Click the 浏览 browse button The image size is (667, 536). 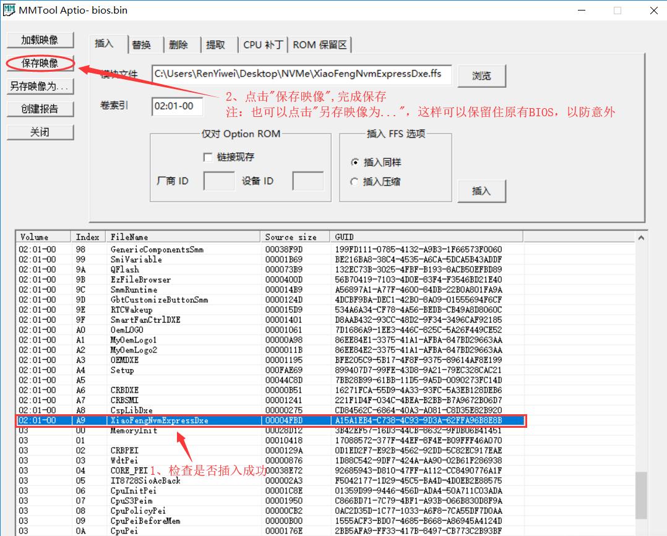click(x=481, y=75)
